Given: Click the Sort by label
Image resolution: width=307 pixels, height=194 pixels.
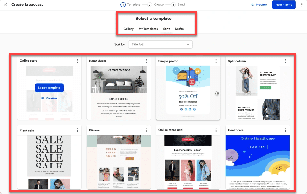Looking at the screenshot, I should (x=119, y=44).
